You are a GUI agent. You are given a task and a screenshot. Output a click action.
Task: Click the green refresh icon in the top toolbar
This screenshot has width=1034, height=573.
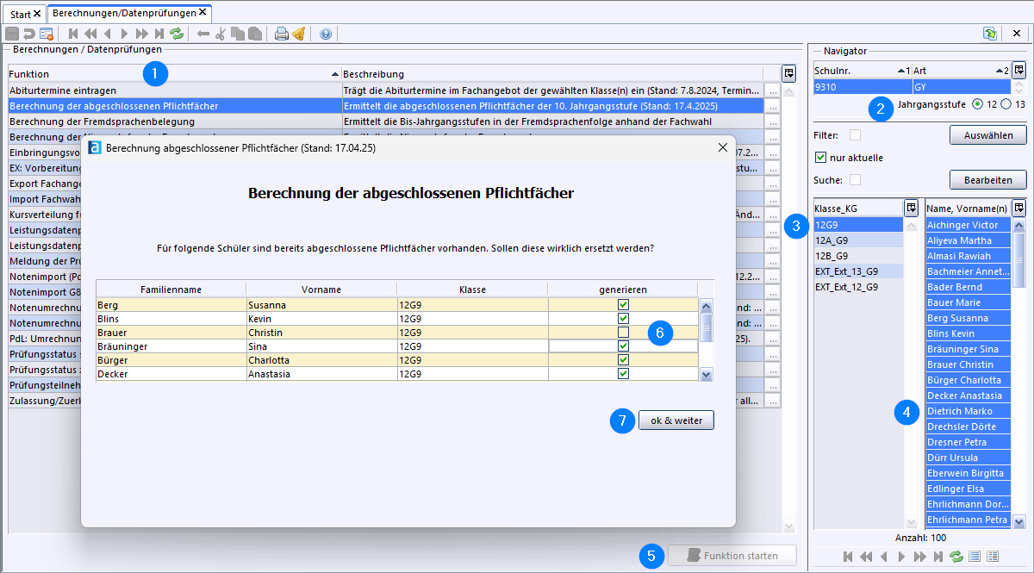click(177, 34)
